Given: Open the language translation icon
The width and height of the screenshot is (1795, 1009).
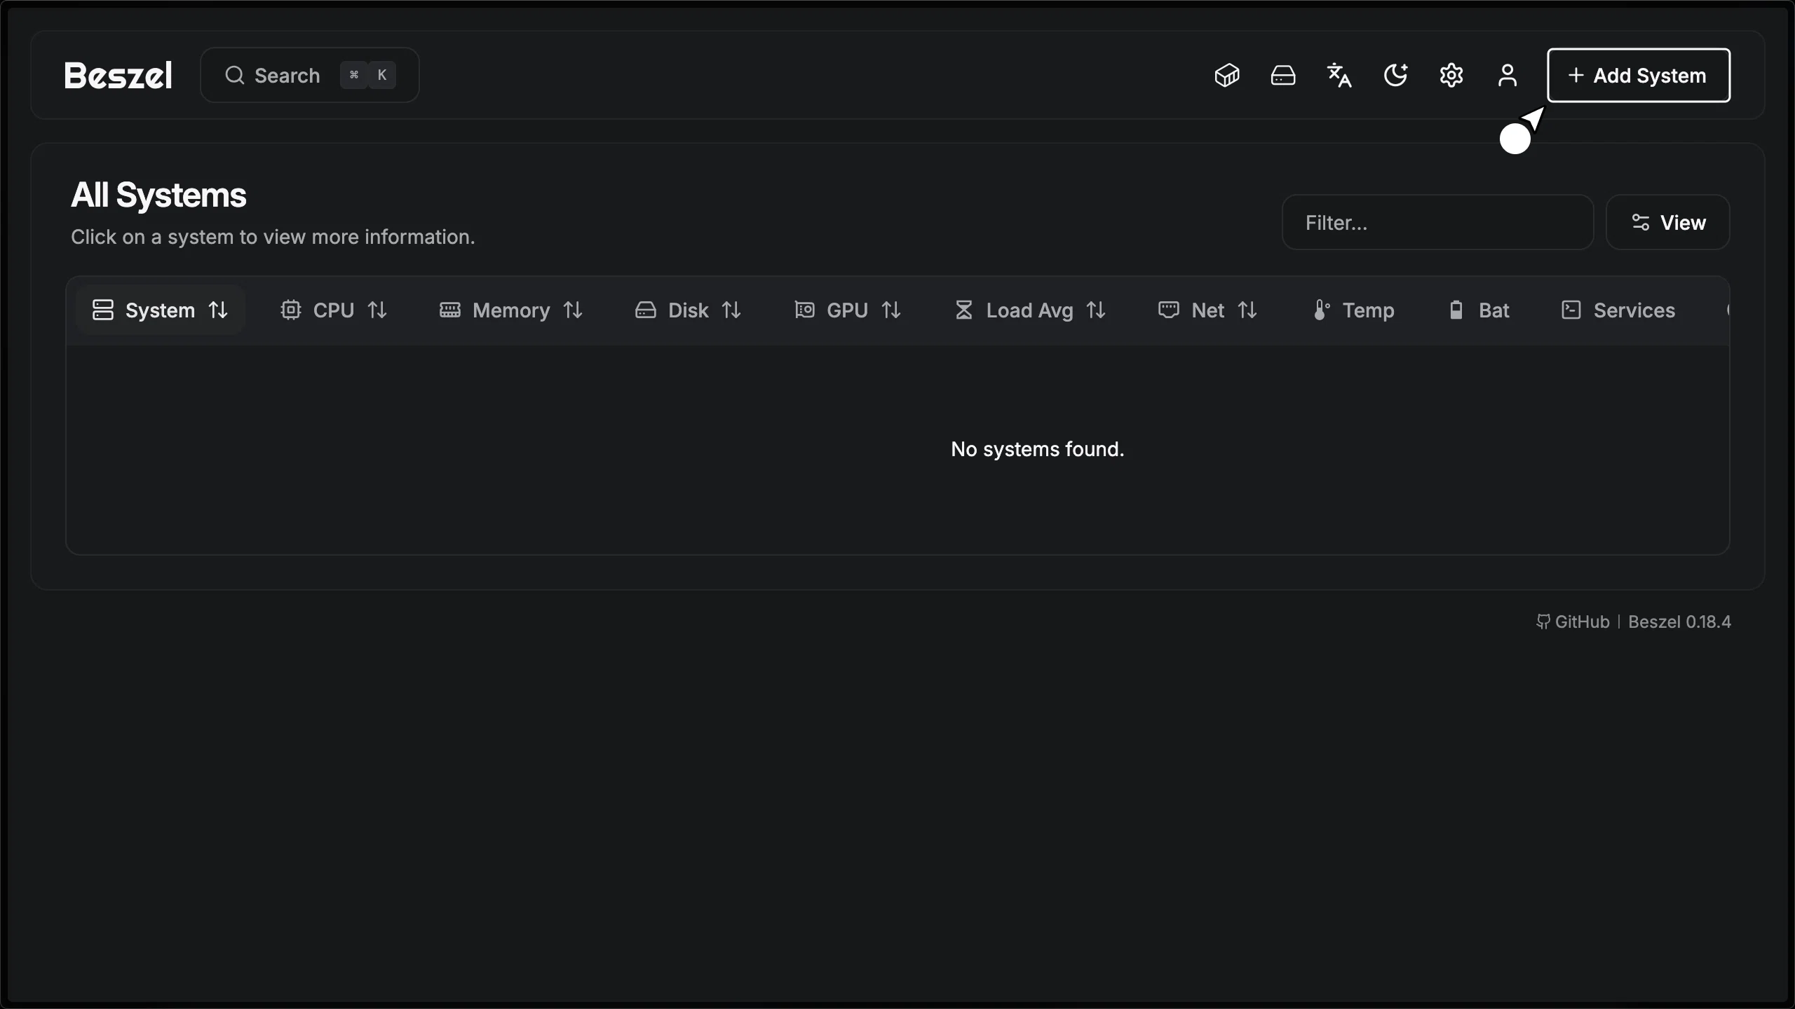Looking at the screenshot, I should [x=1339, y=75].
